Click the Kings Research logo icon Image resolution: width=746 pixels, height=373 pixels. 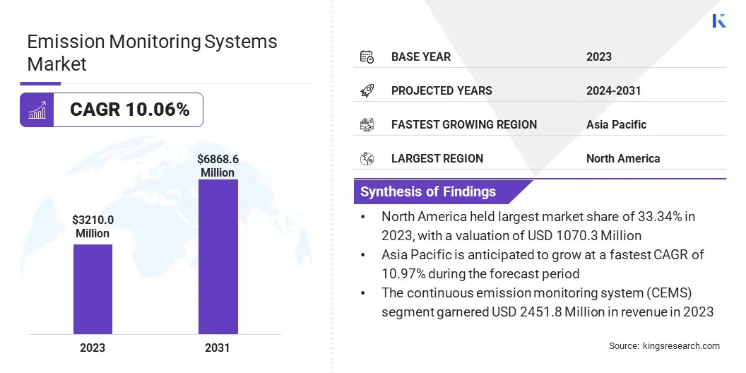click(719, 20)
